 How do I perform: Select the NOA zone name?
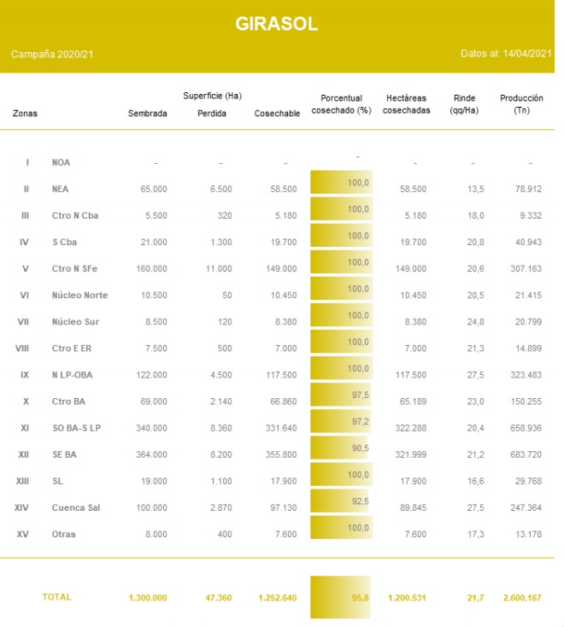[x=62, y=162]
